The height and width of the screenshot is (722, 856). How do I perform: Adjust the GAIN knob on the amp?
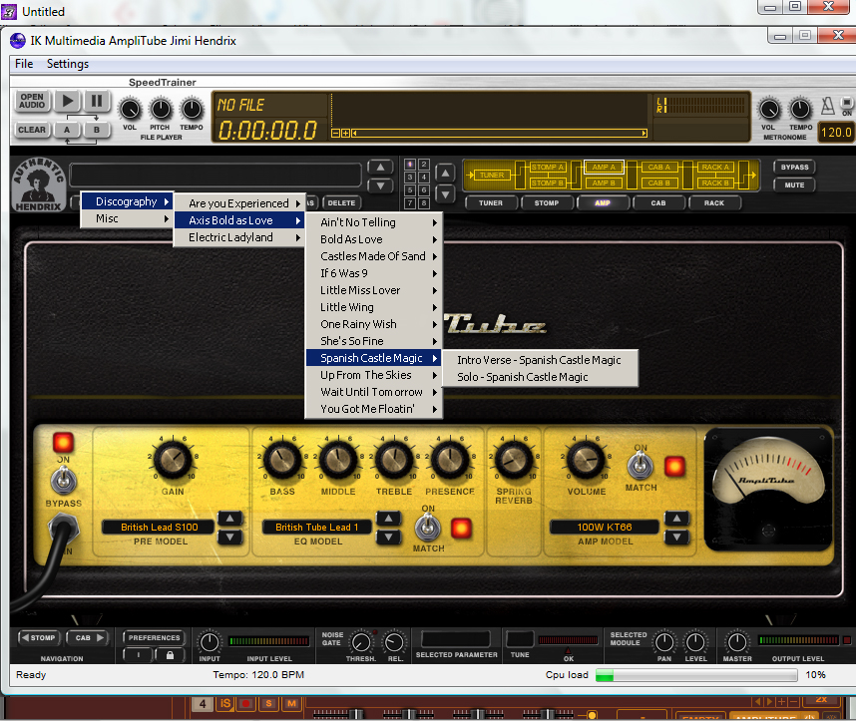pos(174,461)
